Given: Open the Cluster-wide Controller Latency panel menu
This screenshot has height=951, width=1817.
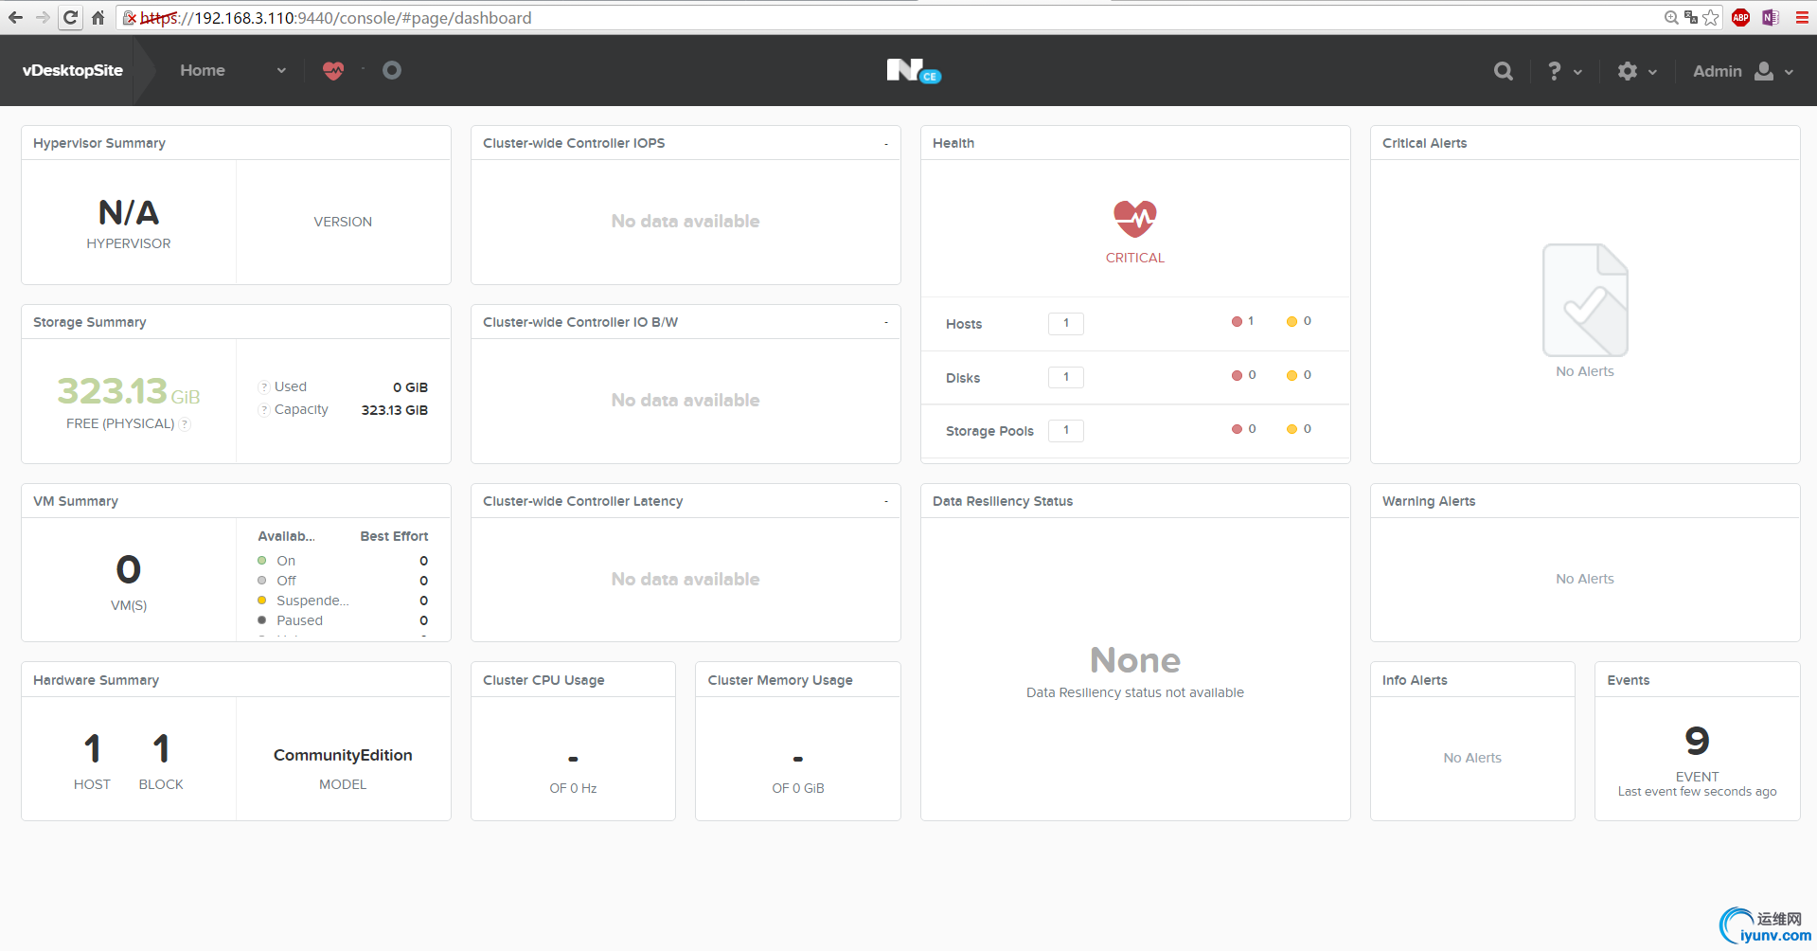Looking at the screenshot, I should pos(886,502).
